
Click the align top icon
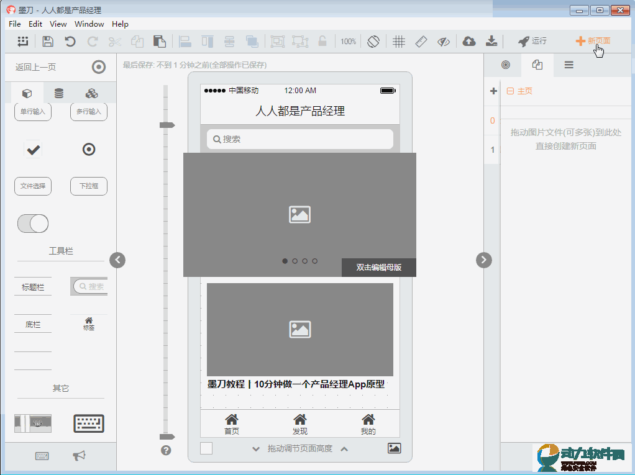208,41
